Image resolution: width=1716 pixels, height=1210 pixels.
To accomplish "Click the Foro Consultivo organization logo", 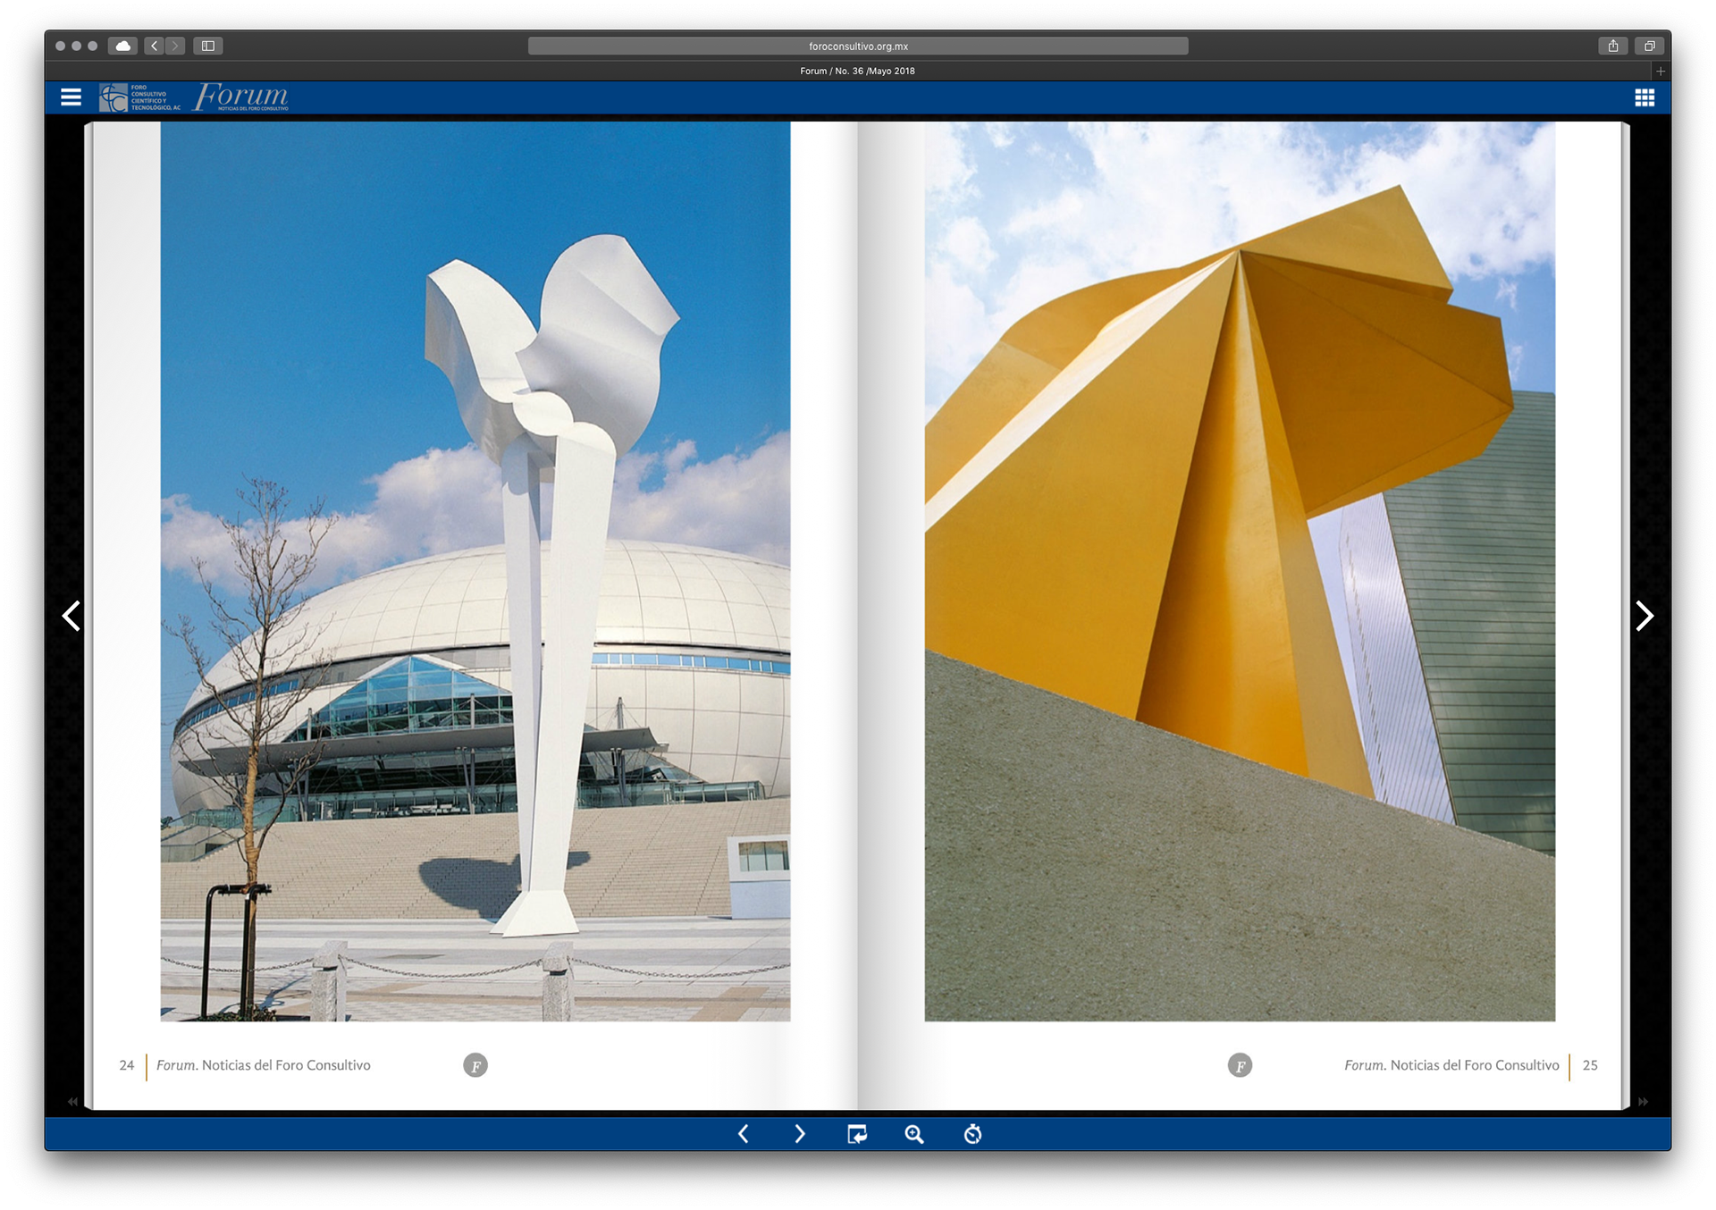I will point(139,97).
